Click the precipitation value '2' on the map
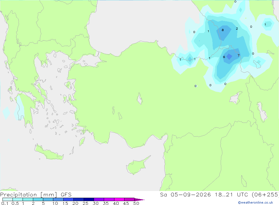 237,29
